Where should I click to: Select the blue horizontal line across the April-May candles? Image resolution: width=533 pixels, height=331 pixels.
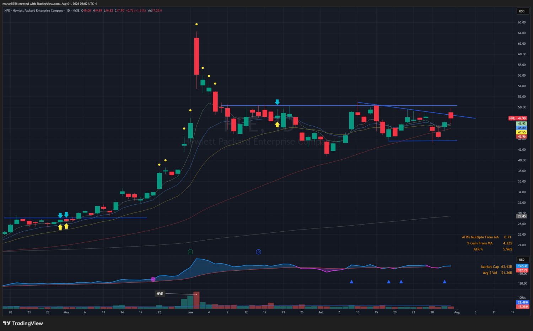(75, 218)
